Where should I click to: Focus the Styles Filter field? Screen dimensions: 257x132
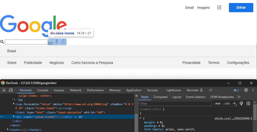[175, 103]
